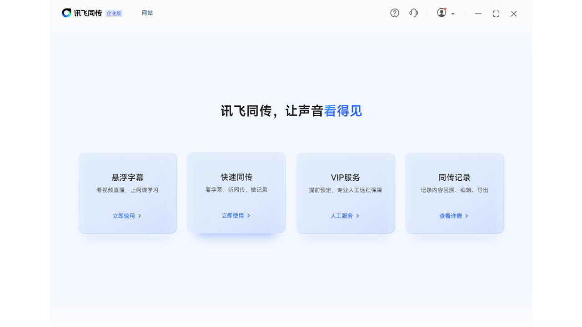Image resolution: width=582 pixels, height=327 pixels.
Task: Click 立即使用 under 悬浮字幕
Action: [124, 216]
